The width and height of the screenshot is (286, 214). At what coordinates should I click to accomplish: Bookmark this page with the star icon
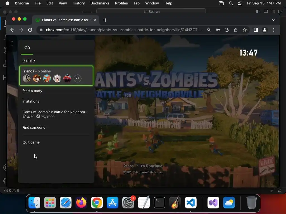(245, 30)
